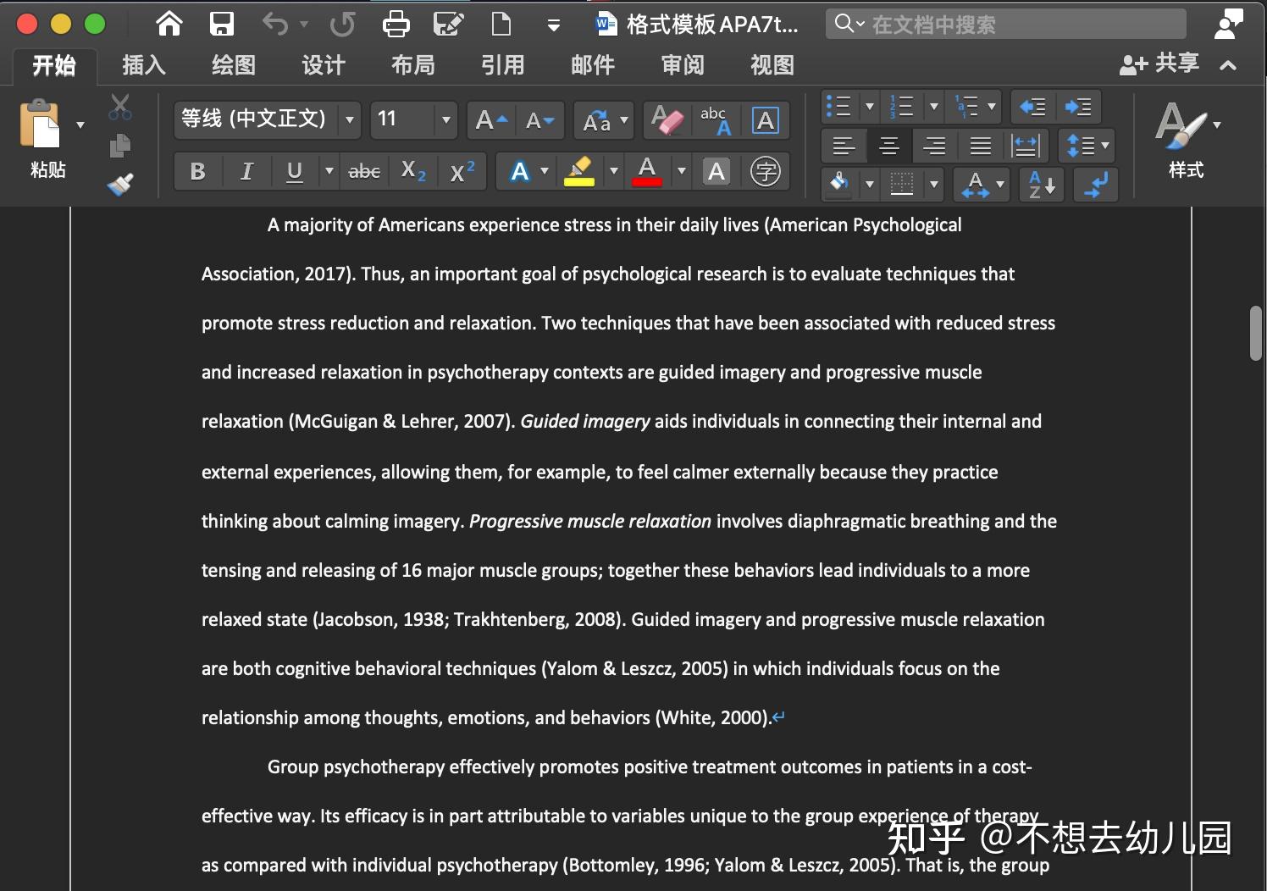Toggle subscript formatting
Viewport: 1267px width, 891px height.
pyautogui.click(x=413, y=171)
